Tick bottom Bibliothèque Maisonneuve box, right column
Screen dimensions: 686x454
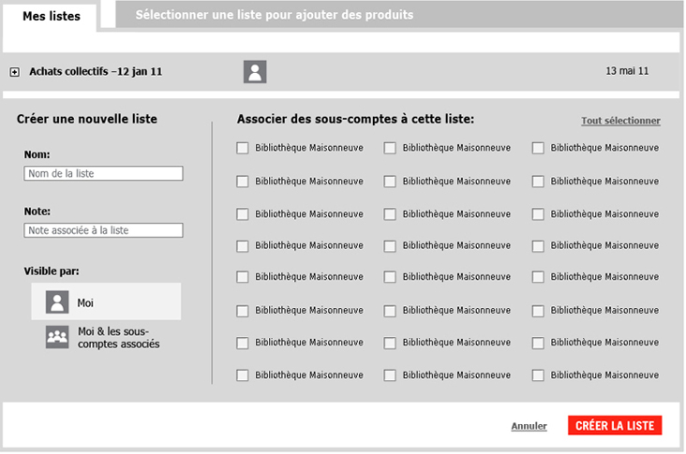(x=538, y=375)
